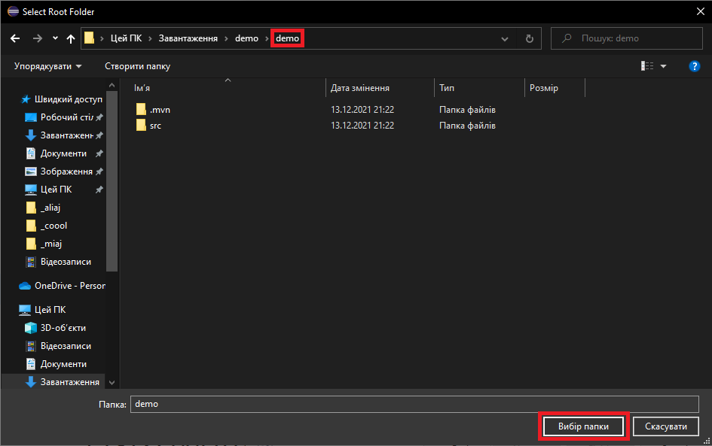Image resolution: width=712 pixels, height=446 pixels.
Task: Expand chevron after 'Цей ПК' breadcrumb
Action: (150, 39)
